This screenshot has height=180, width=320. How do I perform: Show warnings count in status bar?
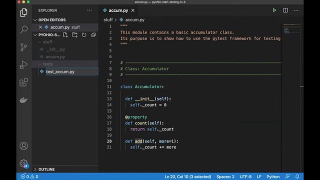click(x=34, y=176)
